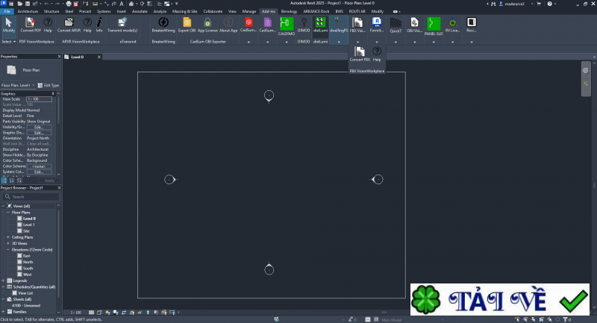Select the Modify arrow tool
The height and width of the screenshot is (323, 597).
pos(8,25)
